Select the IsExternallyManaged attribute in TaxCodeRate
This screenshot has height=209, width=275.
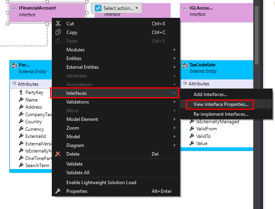(x=217, y=122)
